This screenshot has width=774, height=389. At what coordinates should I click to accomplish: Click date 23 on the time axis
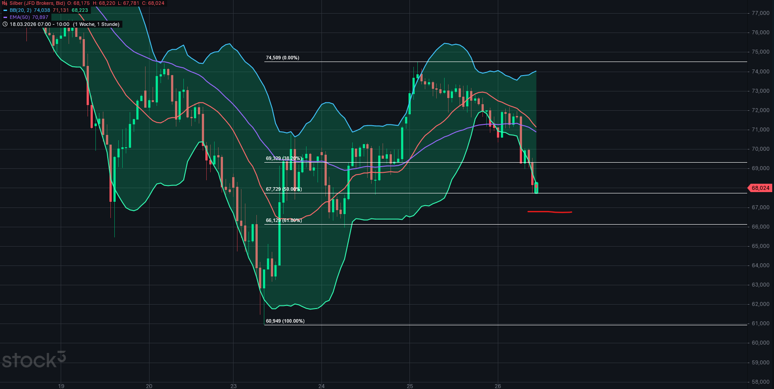234,386
